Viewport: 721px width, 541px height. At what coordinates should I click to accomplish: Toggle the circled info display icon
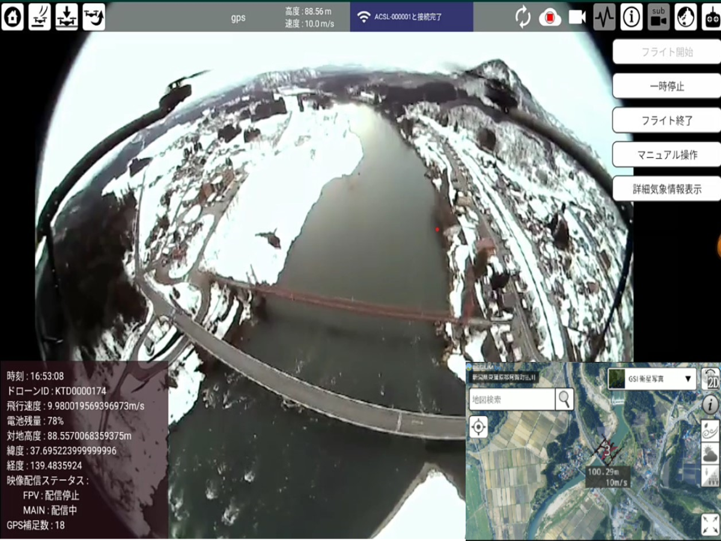[631, 17]
